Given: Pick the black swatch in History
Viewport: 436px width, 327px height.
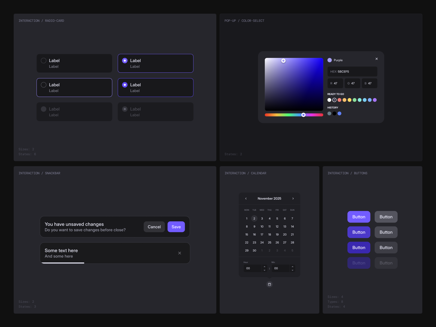Looking at the screenshot, I should (x=334, y=114).
